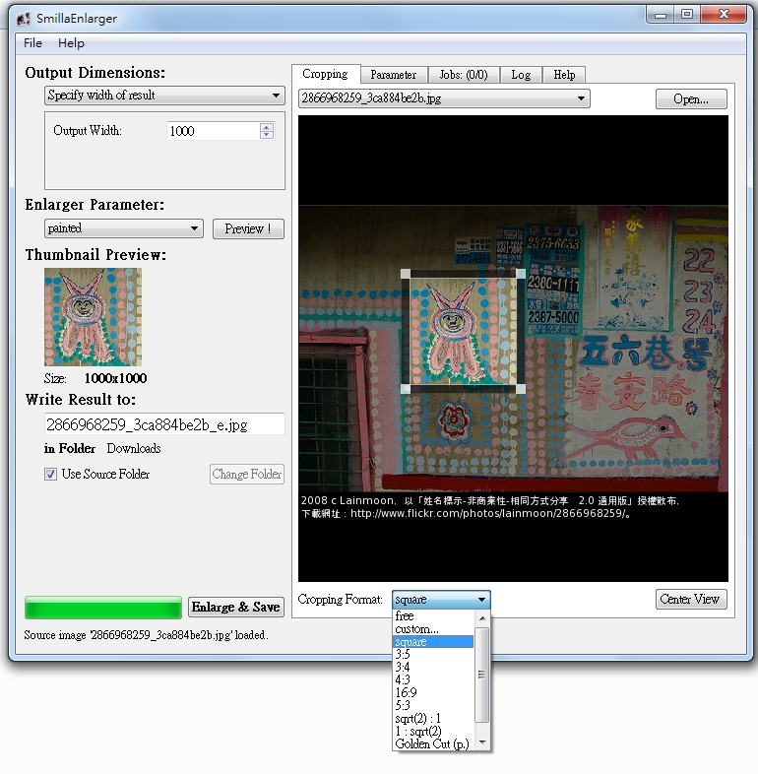Open the Help menu in the menu bar
This screenshot has width=758, height=774.
(x=71, y=43)
